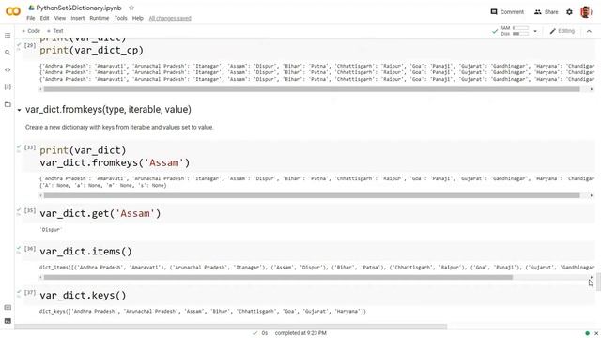Click the var_dict.fromkeys(type, iterable, value) heading
This screenshot has height=338, width=601.
click(108, 110)
